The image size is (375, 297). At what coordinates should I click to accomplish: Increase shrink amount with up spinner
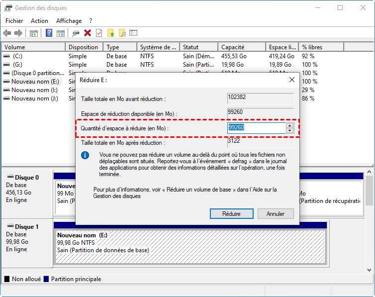pyautogui.click(x=289, y=125)
